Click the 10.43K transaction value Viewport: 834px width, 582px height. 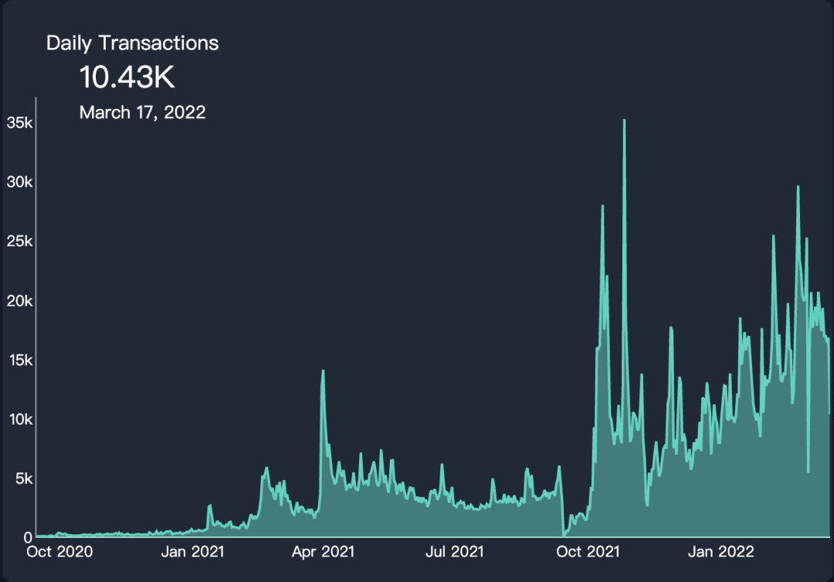(x=129, y=77)
